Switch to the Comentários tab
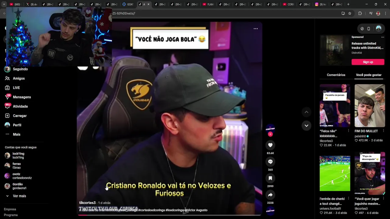 click(336, 75)
